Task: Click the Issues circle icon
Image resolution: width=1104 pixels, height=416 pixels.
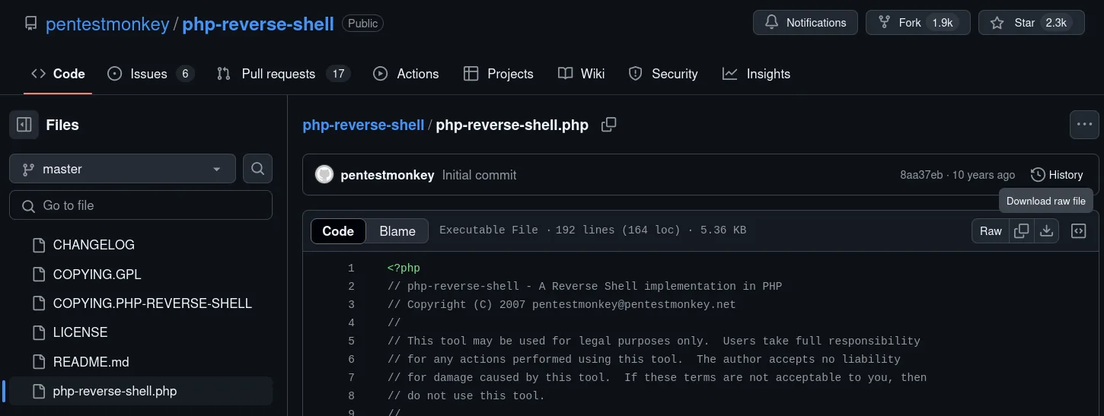Action: pyautogui.click(x=115, y=74)
